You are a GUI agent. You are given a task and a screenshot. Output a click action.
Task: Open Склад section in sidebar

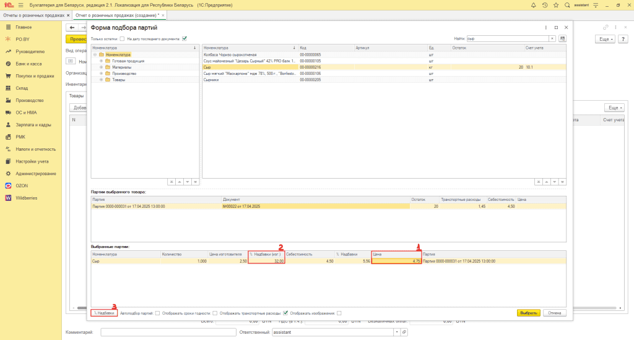(x=22, y=88)
